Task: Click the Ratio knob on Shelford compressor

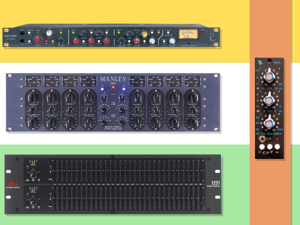Action: coord(129,34)
